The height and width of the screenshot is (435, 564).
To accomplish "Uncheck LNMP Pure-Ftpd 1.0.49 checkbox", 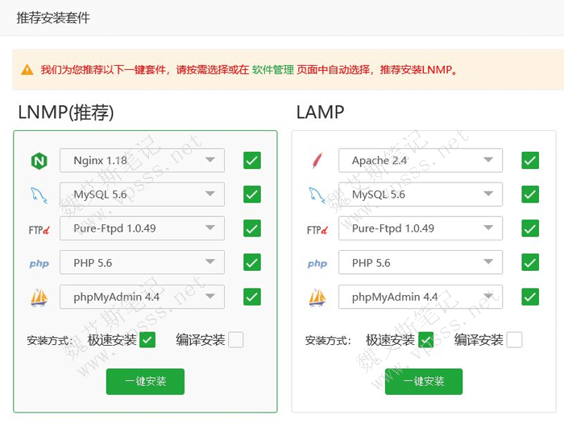I will [x=251, y=228].
